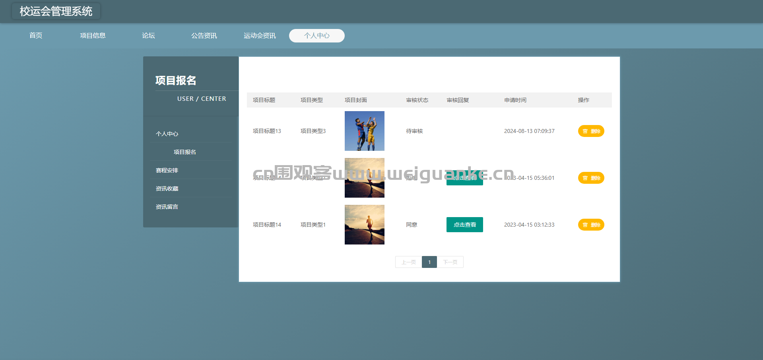Select the 个人中心 navigation pill
The width and height of the screenshot is (763, 360).
pos(316,36)
